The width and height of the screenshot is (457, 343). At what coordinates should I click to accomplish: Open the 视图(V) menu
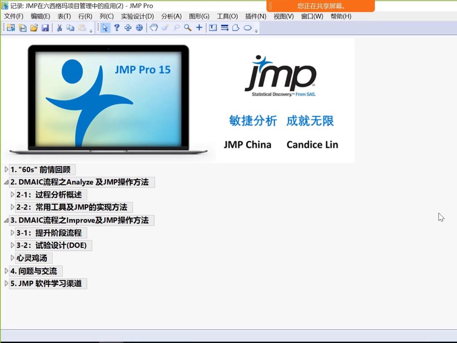pos(284,16)
